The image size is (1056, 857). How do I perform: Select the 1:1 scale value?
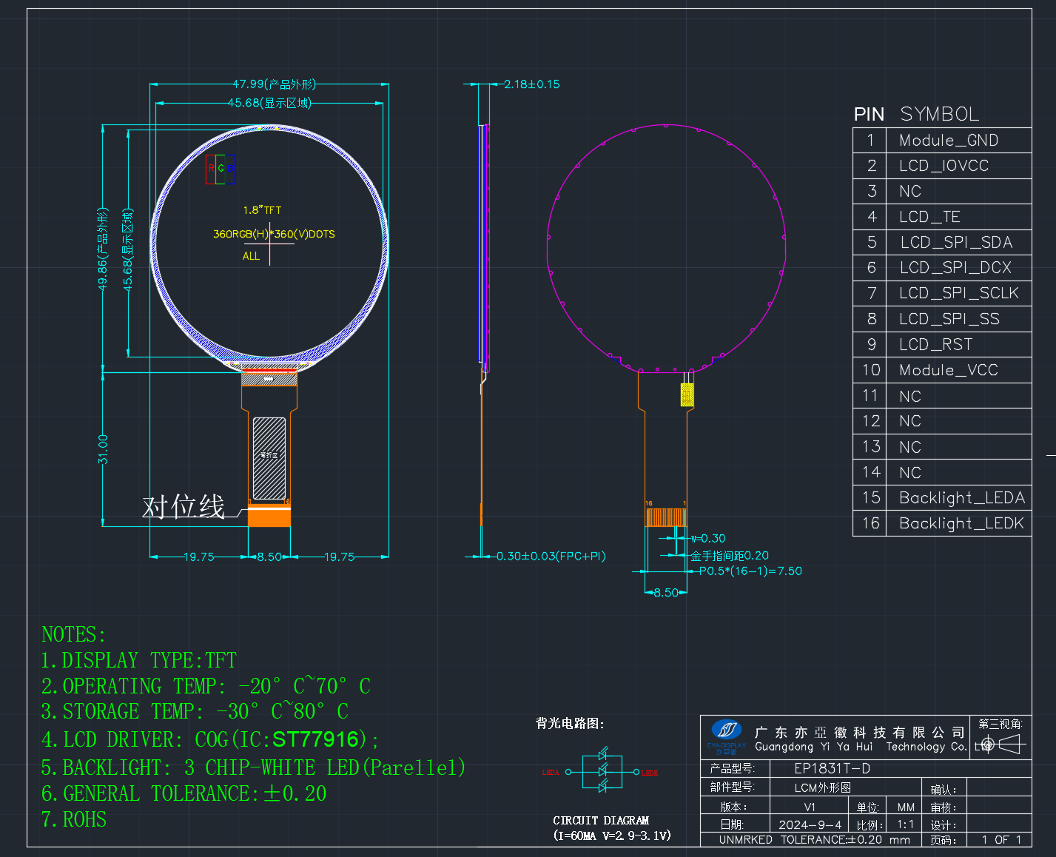906,824
